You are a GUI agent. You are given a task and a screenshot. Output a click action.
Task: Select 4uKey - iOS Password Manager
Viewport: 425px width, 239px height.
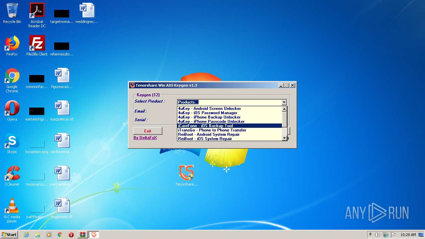click(229, 113)
